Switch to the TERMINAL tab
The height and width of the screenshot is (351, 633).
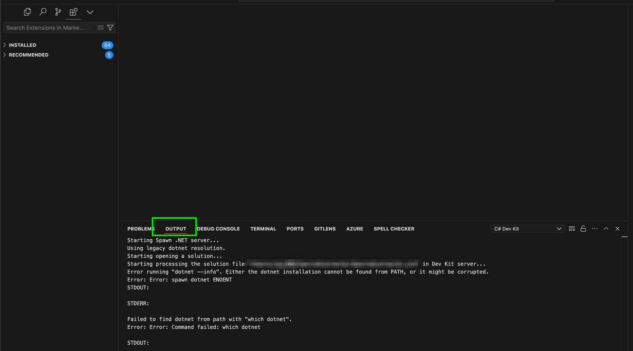[263, 229]
